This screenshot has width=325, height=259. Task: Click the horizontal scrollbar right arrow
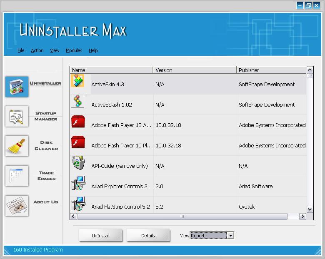point(302,216)
